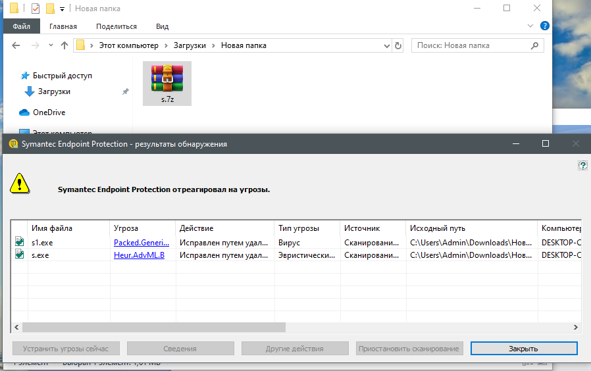591x371 pixels.
Task: Expand the address bar history dropdown
Action: tap(387, 46)
